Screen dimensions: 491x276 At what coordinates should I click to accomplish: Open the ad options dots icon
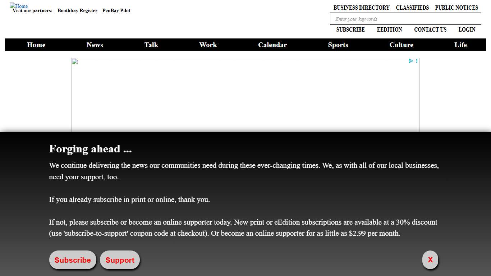click(x=417, y=61)
